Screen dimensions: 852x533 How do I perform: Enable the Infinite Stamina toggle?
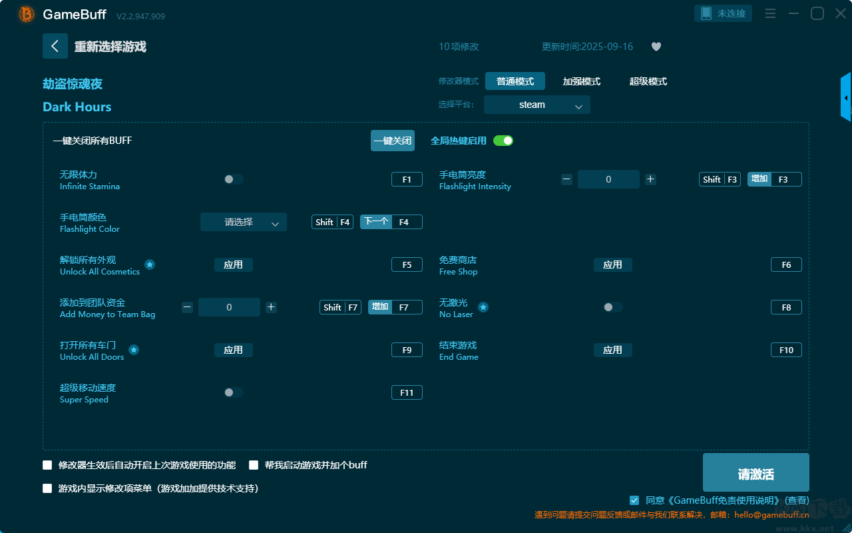point(233,179)
